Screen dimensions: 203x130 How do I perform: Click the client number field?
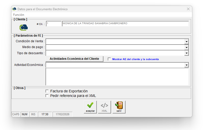[54, 24]
